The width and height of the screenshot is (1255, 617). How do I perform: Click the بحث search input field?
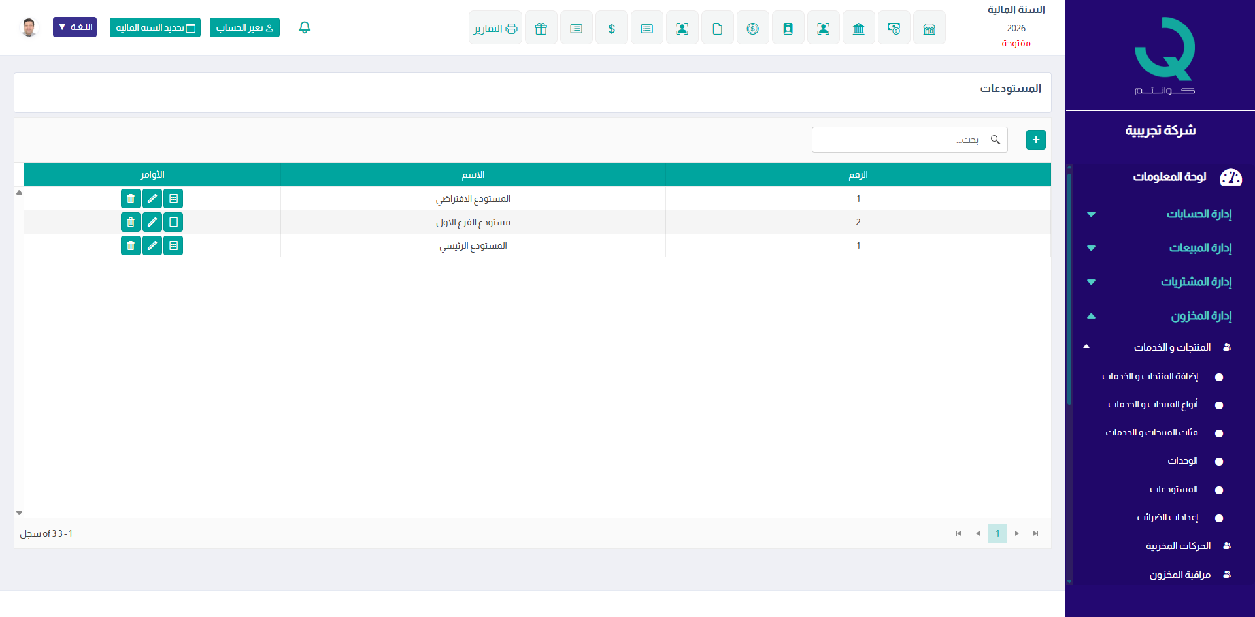[902, 140]
